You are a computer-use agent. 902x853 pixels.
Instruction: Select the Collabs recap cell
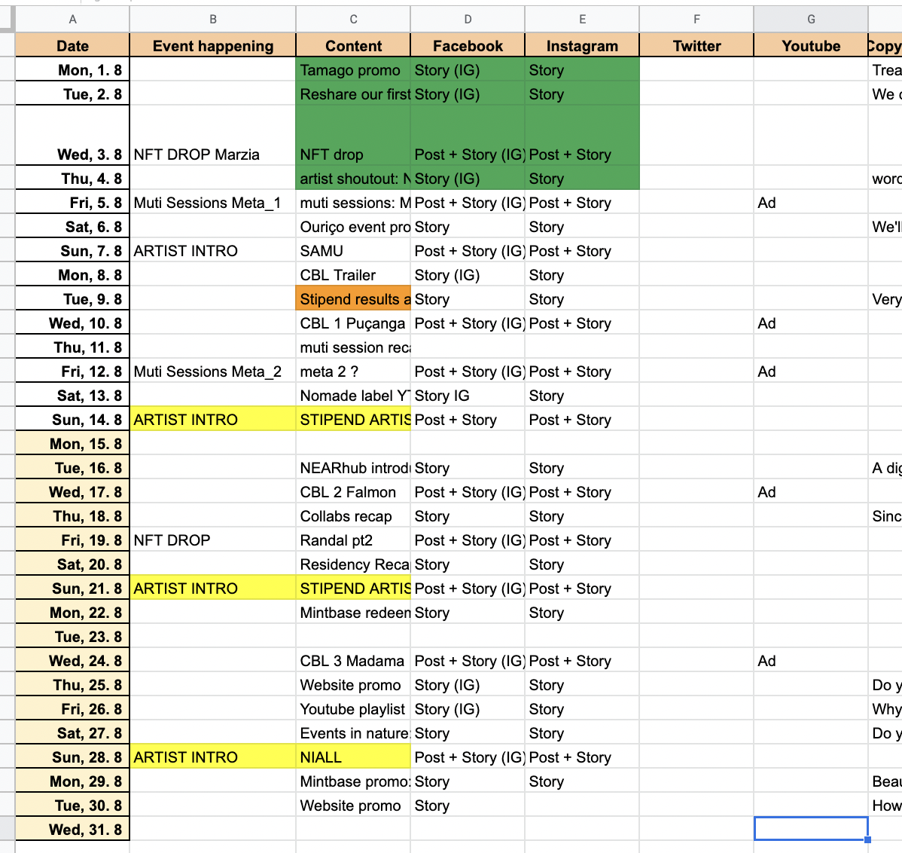pos(353,516)
